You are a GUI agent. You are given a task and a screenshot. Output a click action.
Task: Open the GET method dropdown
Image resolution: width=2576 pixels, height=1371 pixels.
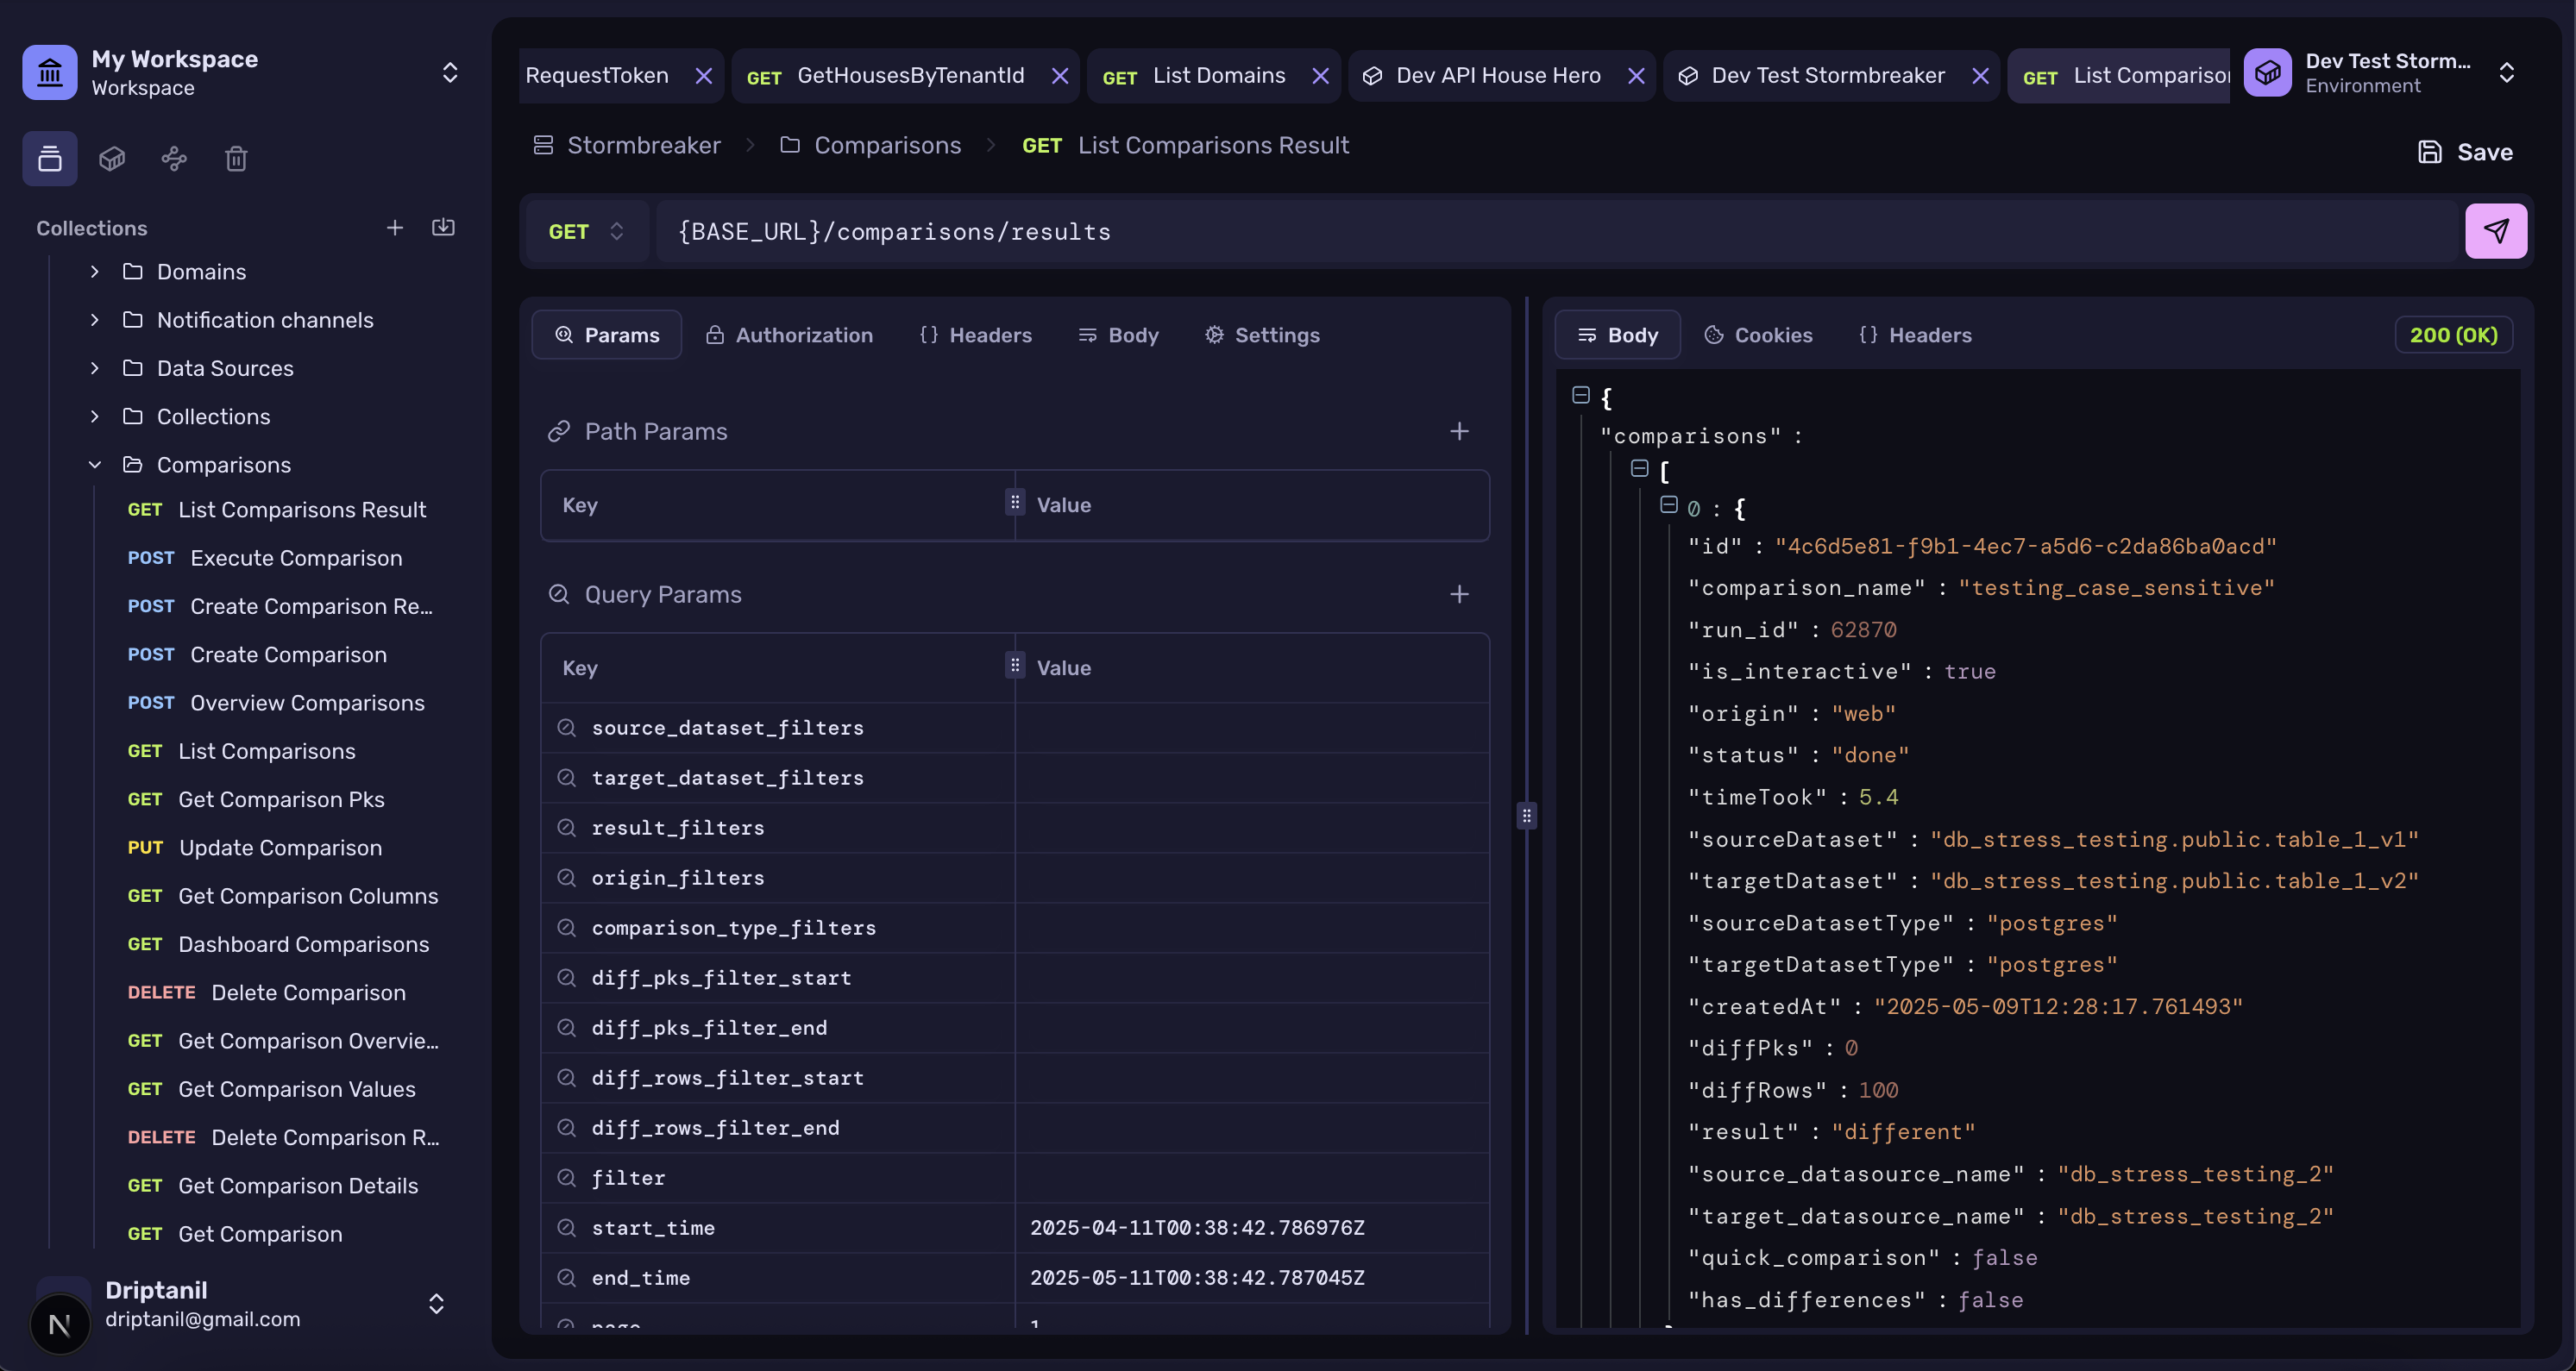587,232
